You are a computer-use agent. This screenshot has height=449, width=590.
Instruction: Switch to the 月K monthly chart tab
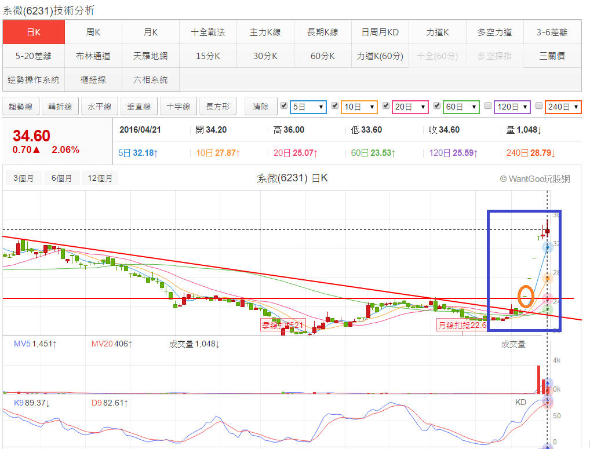[x=151, y=32]
